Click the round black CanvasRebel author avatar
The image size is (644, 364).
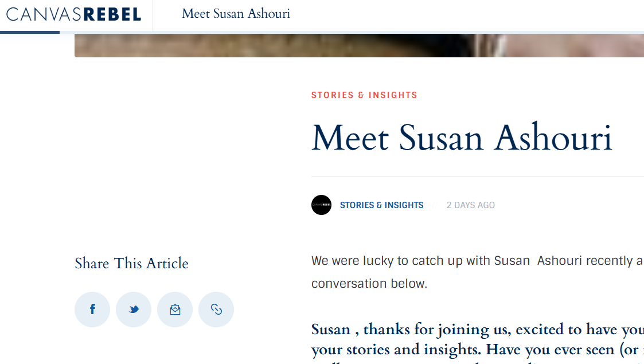pos(321,205)
